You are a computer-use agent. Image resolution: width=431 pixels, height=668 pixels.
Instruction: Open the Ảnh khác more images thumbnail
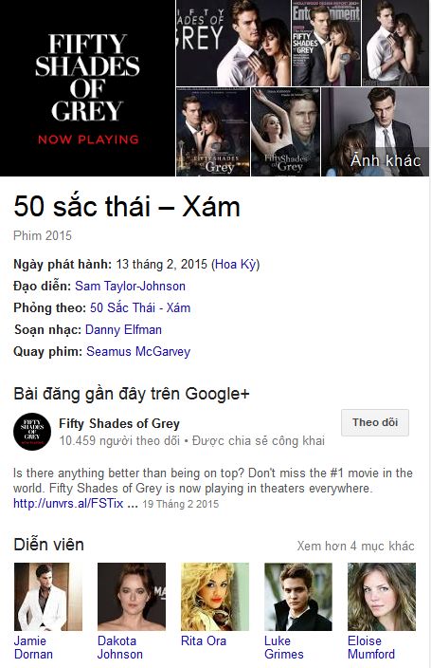click(375, 132)
